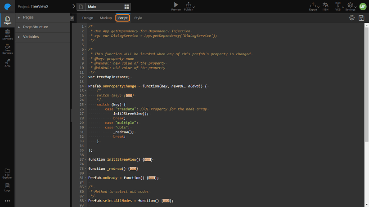The image size is (369, 207).
Task: Open the Java Services sidebar panel
Action: point(7,49)
